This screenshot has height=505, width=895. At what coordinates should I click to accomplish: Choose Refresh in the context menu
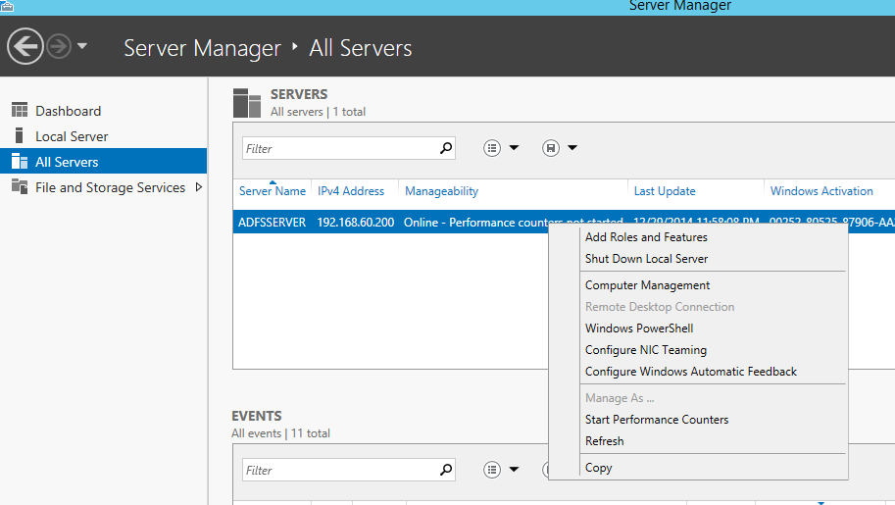pyautogui.click(x=605, y=441)
